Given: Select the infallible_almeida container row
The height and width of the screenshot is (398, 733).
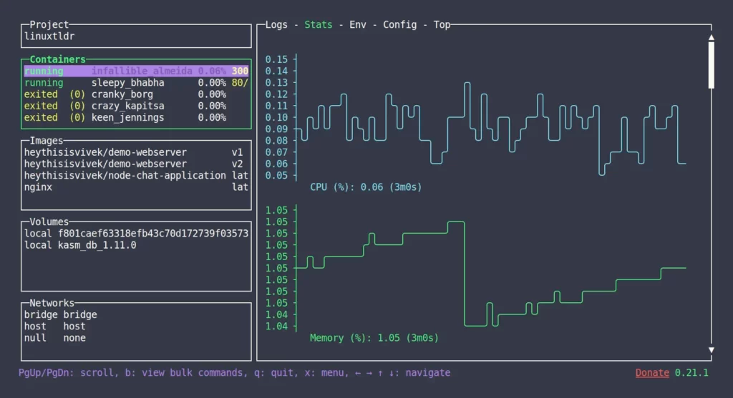Looking at the screenshot, I should (x=136, y=71).
